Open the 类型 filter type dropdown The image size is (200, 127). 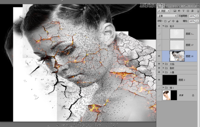(x=163, y=11)
